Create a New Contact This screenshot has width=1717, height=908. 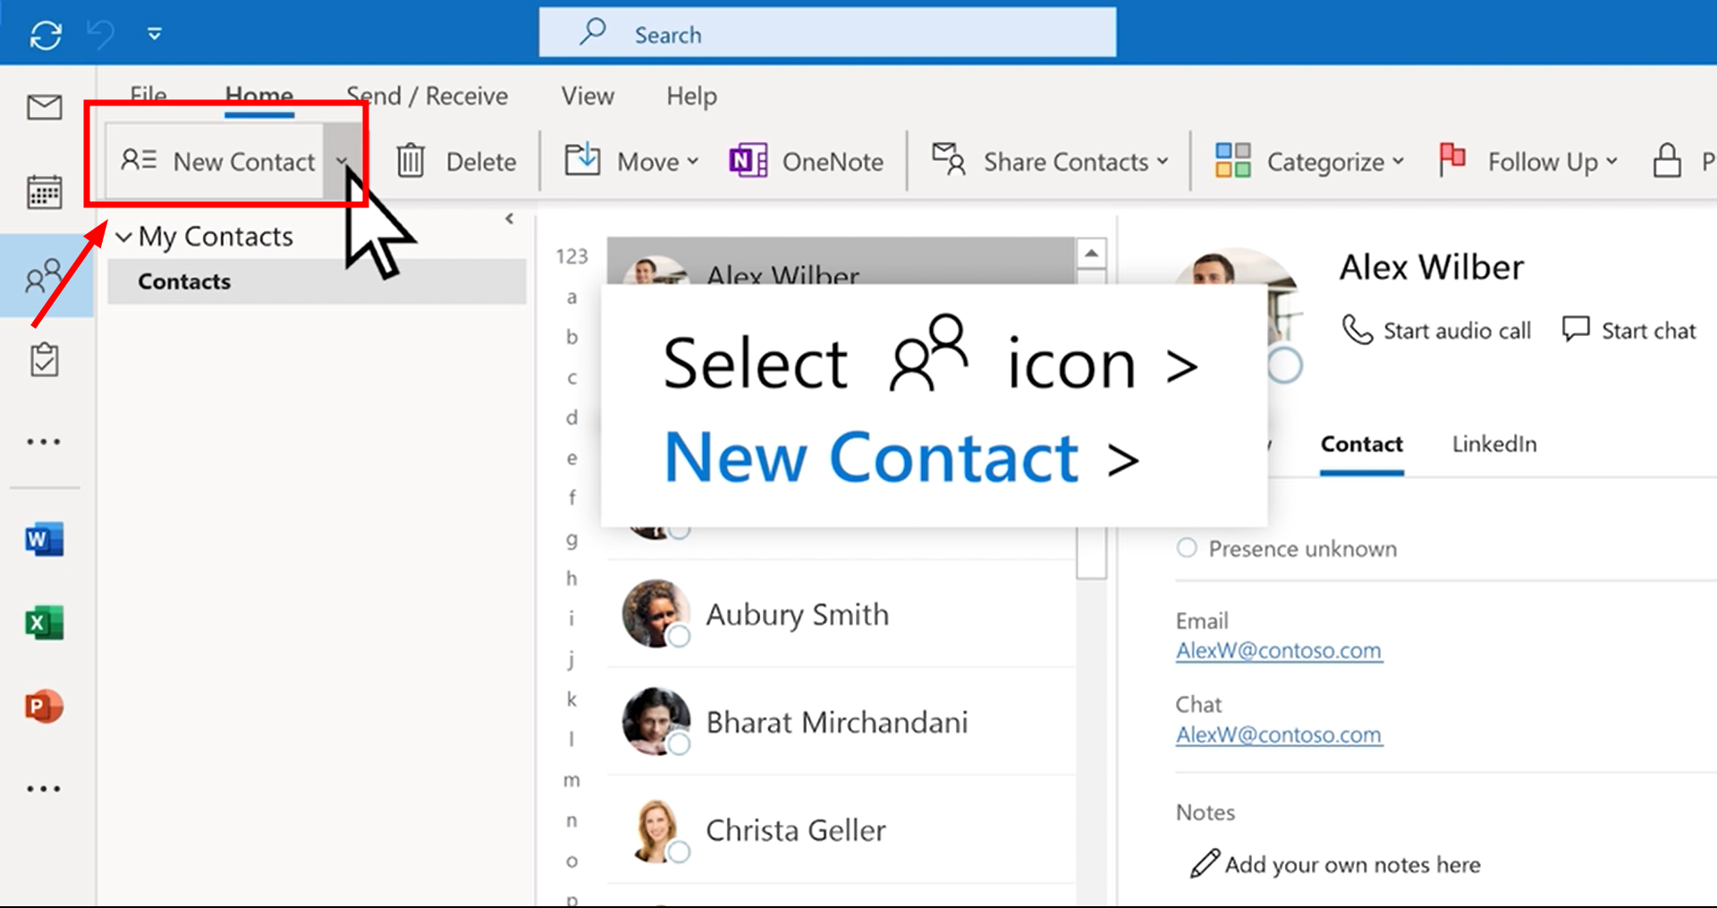(x=224, y=161)
